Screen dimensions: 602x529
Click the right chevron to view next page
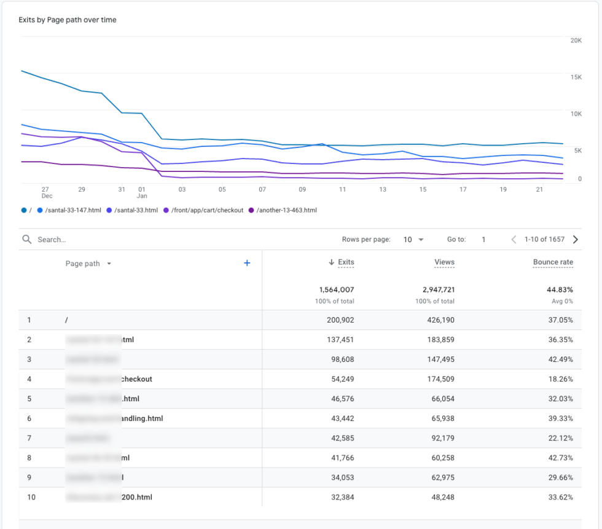point(575,239)
